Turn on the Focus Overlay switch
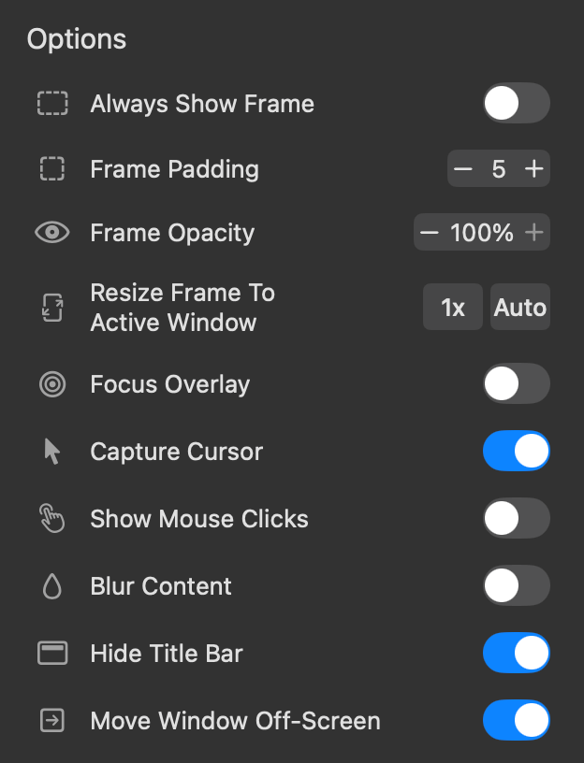This screenshot has height=763, width=584. [x=516, y=384]
